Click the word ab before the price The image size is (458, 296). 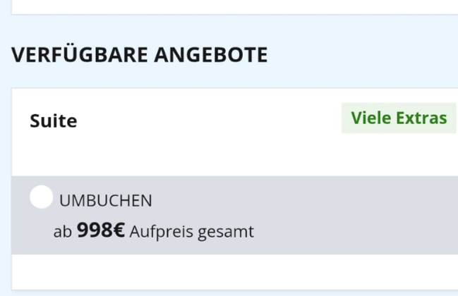63,232
